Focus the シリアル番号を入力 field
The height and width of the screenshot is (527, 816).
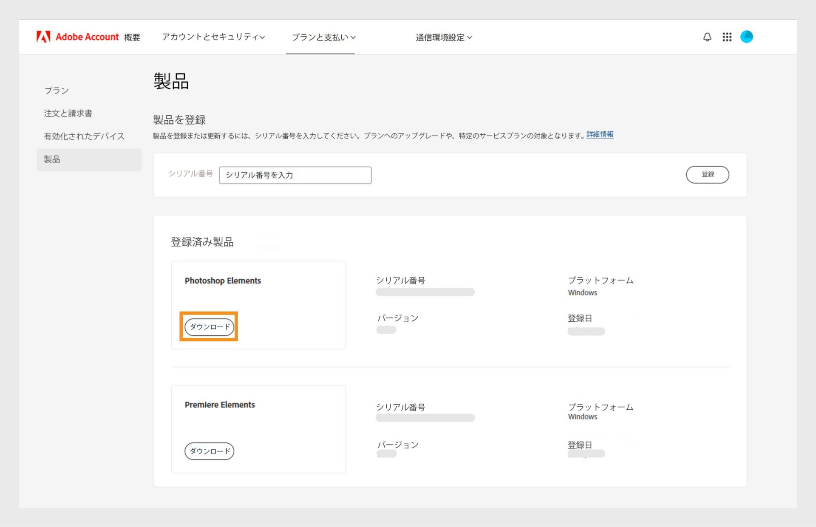tap(295, 175)
